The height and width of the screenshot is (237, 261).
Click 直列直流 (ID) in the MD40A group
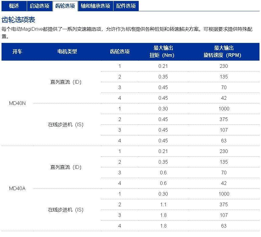tap(66, 167)
